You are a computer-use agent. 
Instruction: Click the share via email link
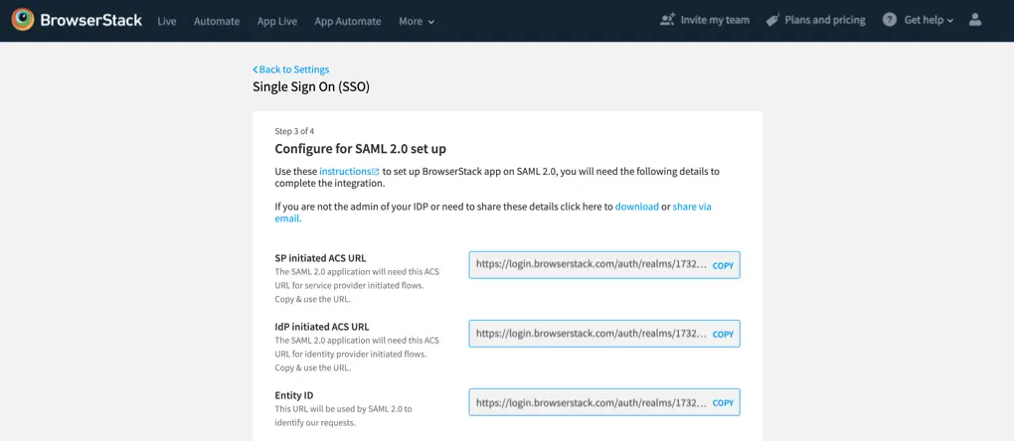[692, 207]
